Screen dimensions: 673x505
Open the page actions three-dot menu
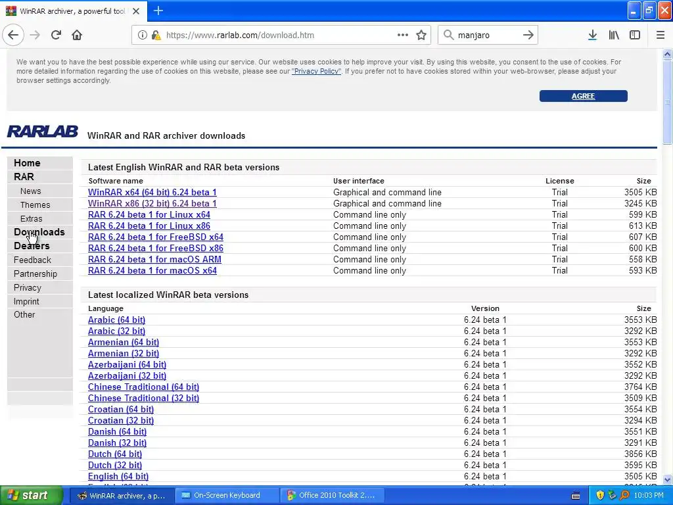pos(403,35)
